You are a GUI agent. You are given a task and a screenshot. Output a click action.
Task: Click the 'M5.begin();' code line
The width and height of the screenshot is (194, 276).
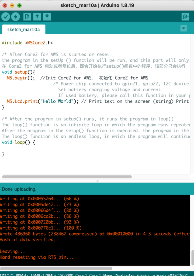pyautogui.click(x=21, y=78)
